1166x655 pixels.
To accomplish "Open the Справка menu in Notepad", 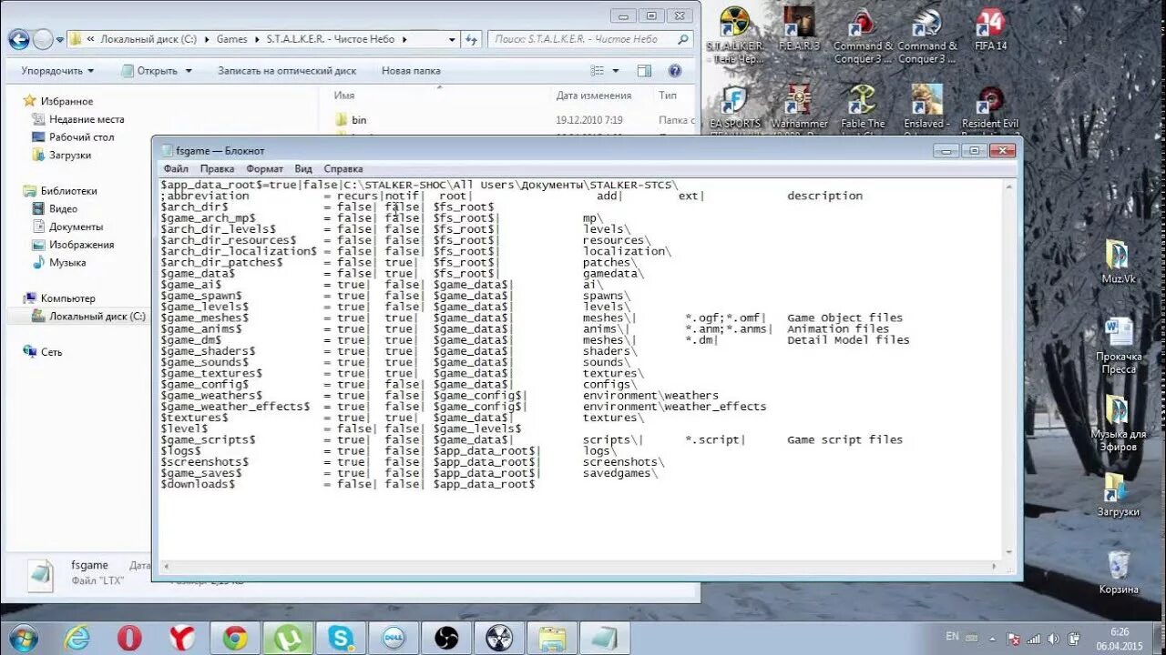I will click(x=343, y=168).
